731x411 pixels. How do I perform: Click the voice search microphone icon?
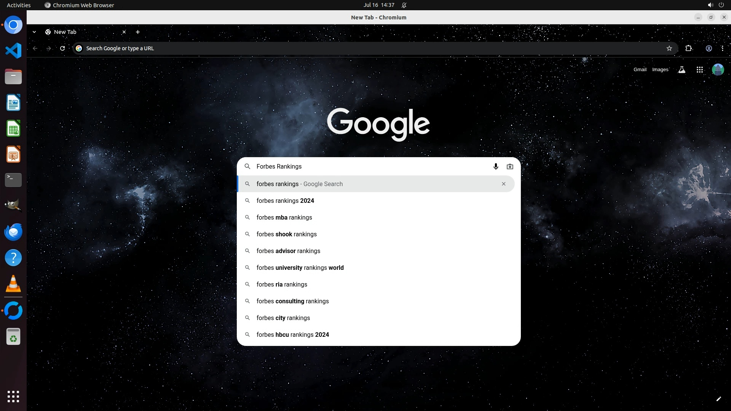tap(496, 167)
